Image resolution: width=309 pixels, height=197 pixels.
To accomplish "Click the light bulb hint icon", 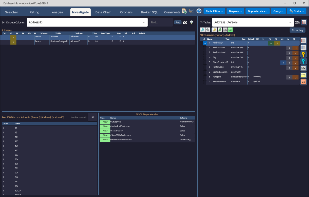I will pos(191,22).
